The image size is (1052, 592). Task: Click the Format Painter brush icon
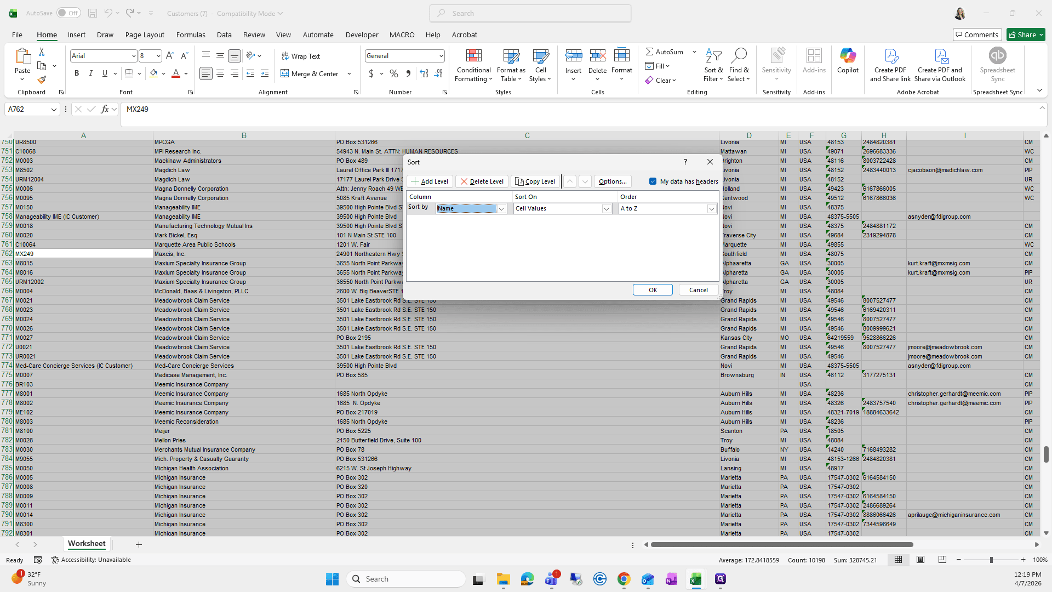tap(42, 79)
